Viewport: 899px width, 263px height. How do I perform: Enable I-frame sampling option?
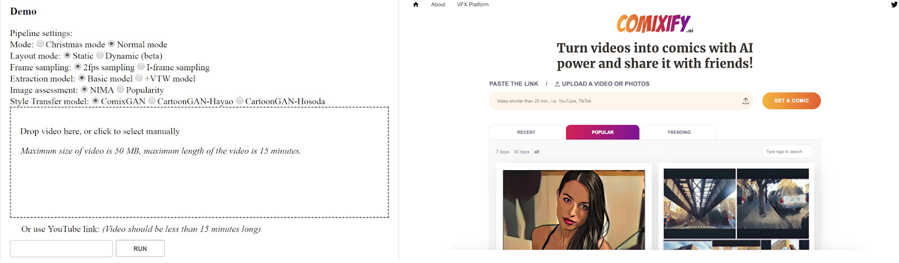pos(141,66)
